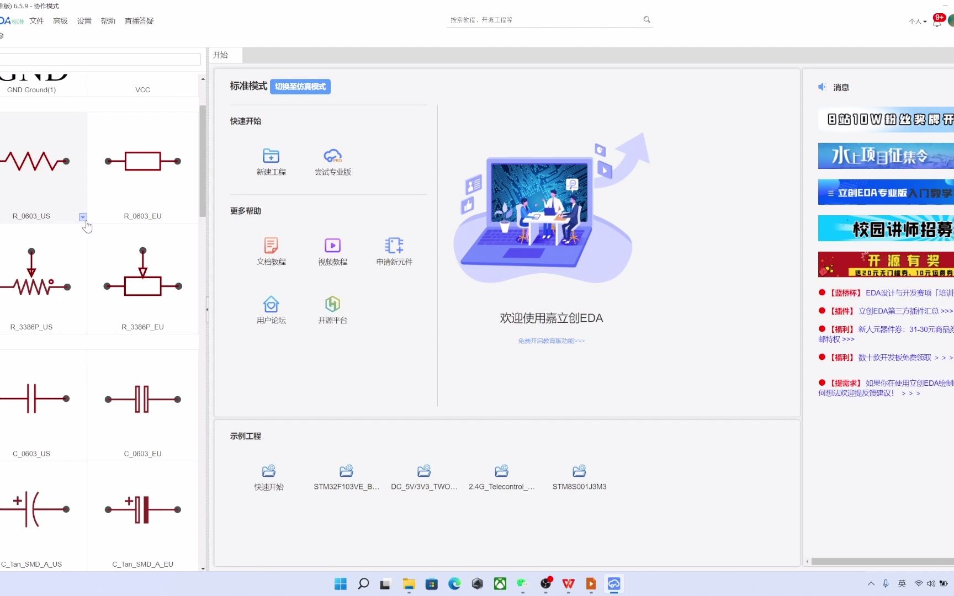This screenshot has height=596, width=954.
Task: Open Microsoft Edge from the taskbar
Action: click(454, 584)
